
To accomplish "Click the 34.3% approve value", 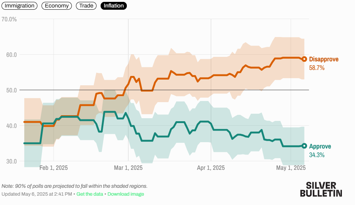I will (x=316, y=155).
